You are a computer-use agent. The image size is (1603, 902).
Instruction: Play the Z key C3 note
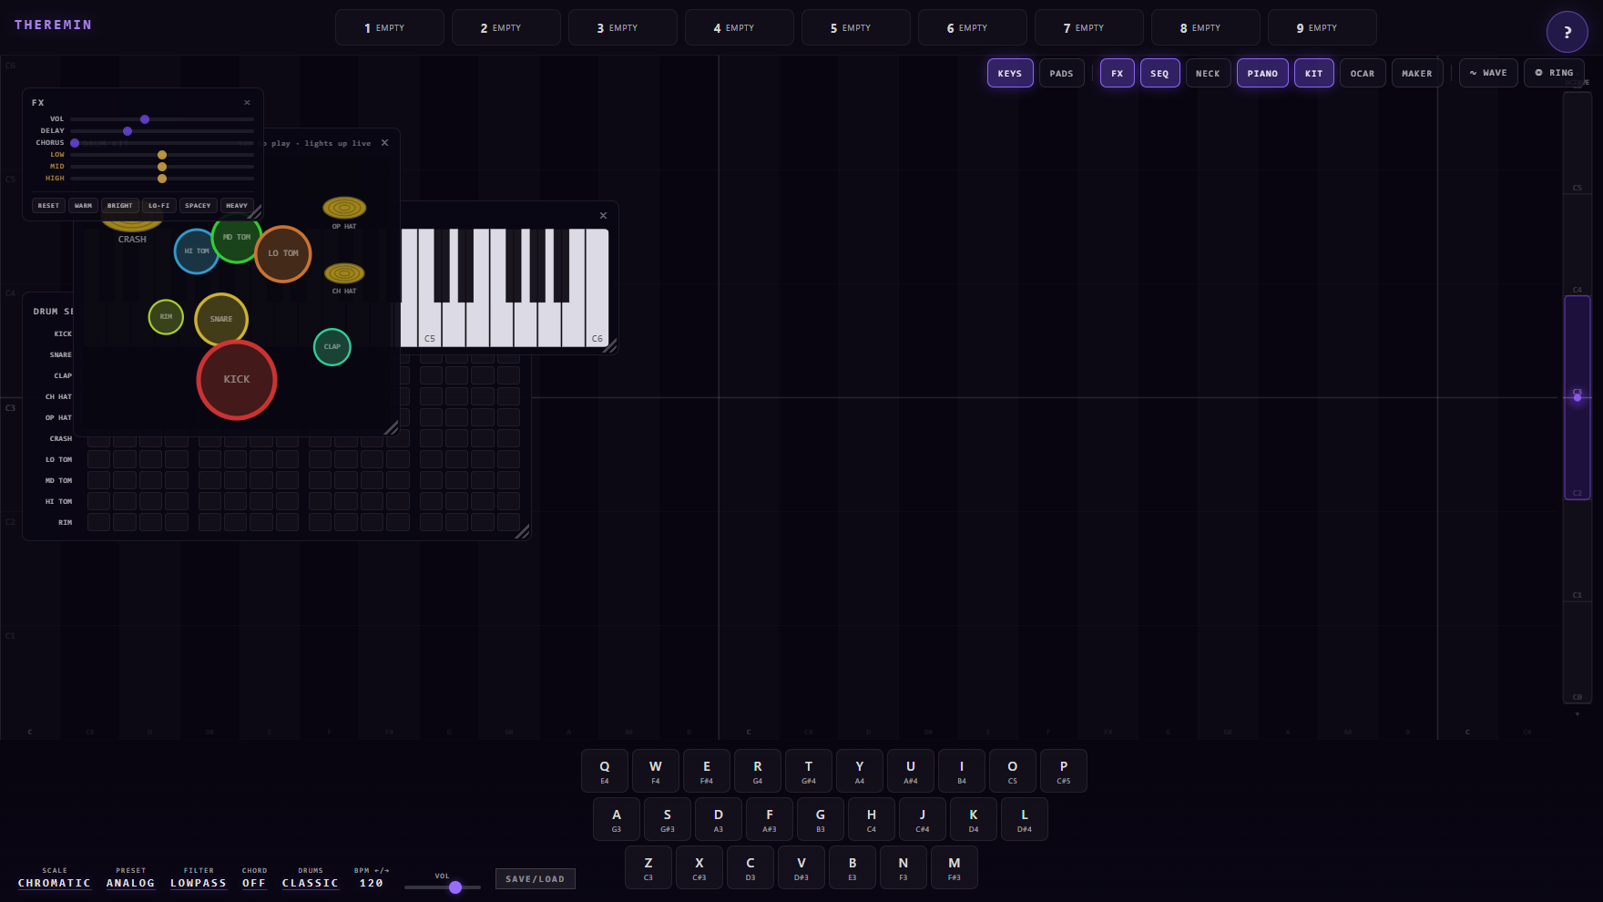click(648, 867)
